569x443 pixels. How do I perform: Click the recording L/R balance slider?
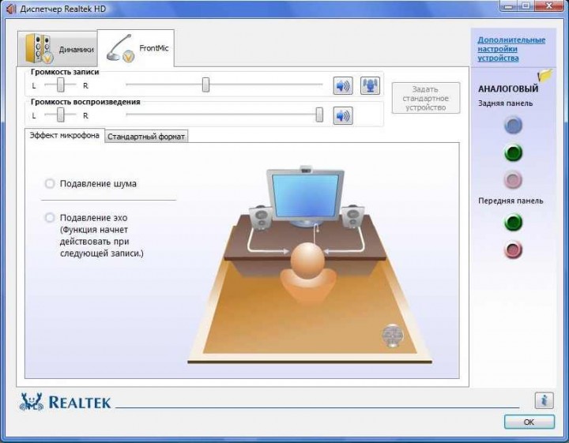click(61, 84)
